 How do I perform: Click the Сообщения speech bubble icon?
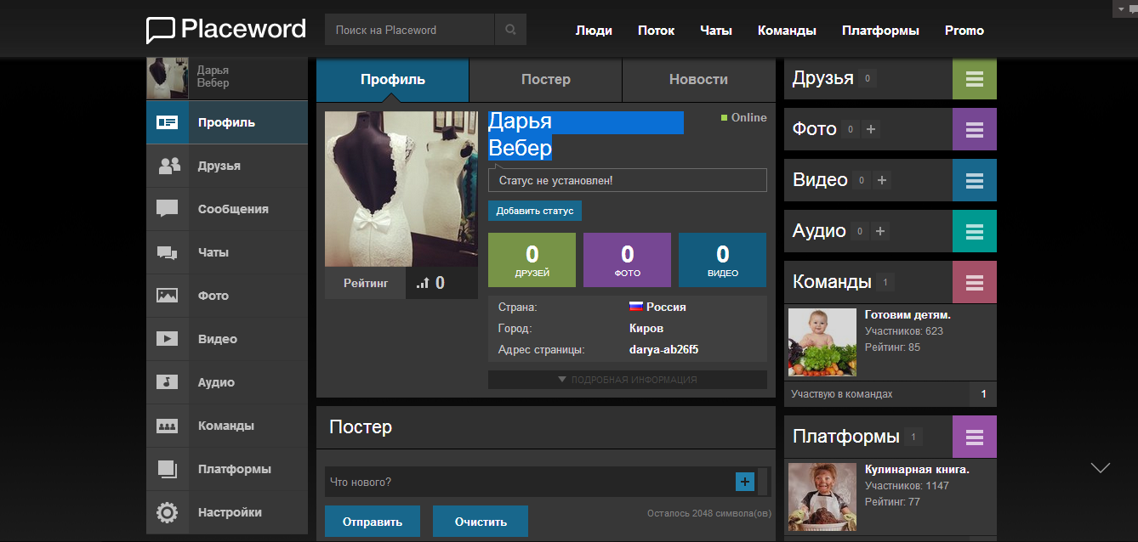[x=168, y=209]
